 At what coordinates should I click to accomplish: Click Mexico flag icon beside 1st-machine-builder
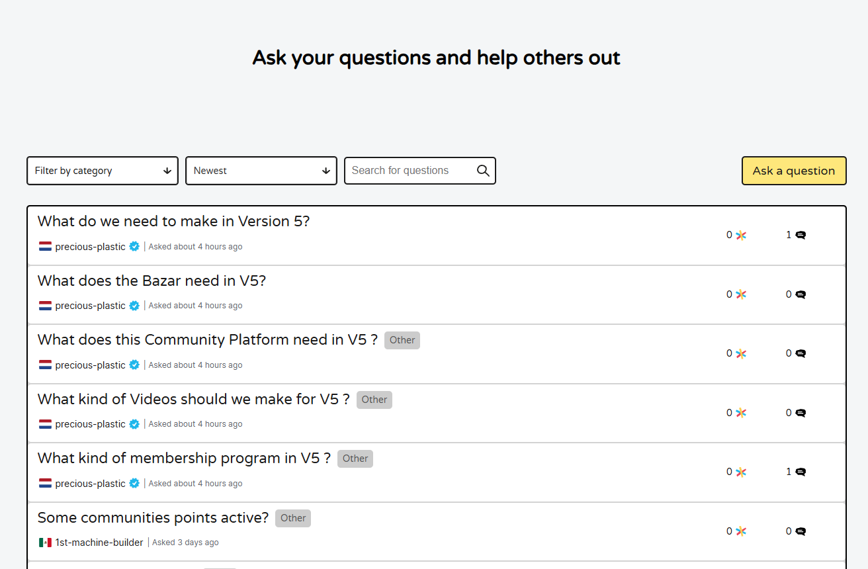point(45,543)
